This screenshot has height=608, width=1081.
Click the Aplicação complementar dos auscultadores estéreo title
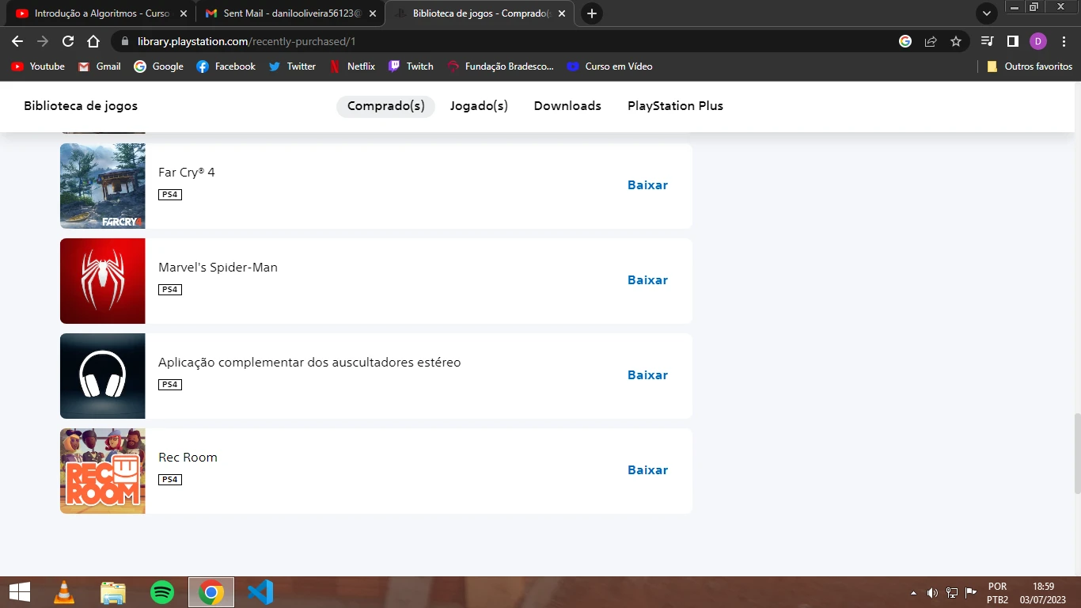click(309, 363)
